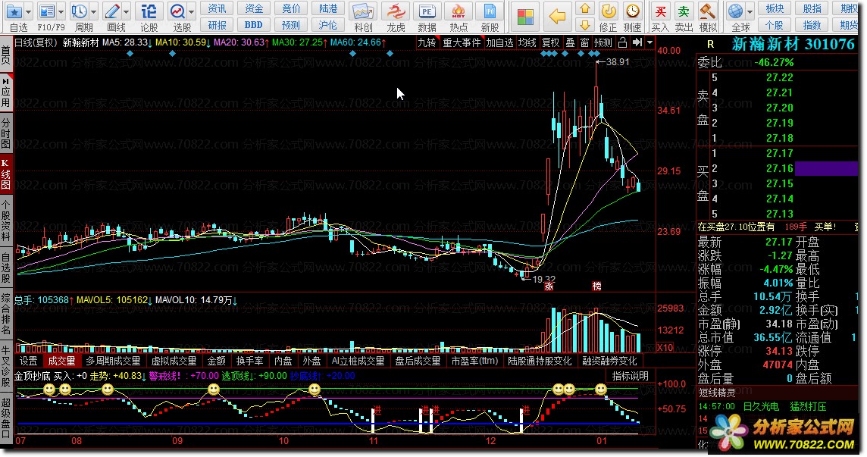Toggle the 叠 overlay option
This screenshot has width=867, height=457.
pyautogui.click(x=570, y=42)
